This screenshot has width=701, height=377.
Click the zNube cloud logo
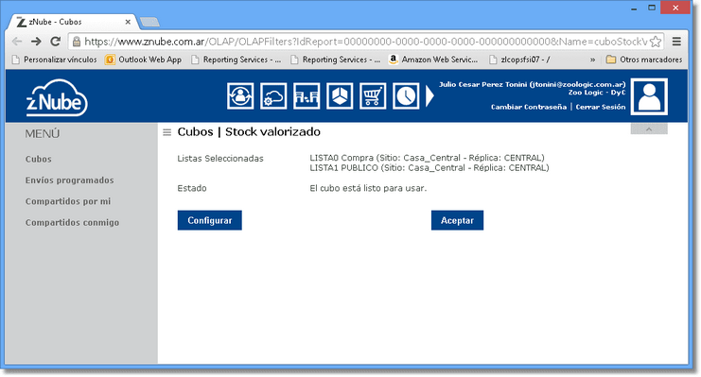pyautogui.click(x=57, y=98)
